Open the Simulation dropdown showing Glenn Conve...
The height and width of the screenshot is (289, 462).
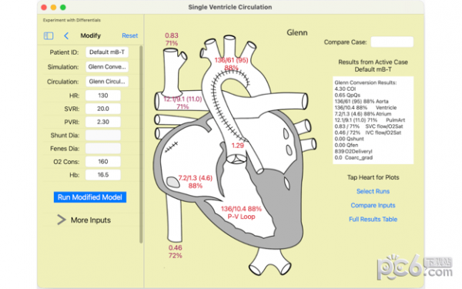[x=107, y=67]
